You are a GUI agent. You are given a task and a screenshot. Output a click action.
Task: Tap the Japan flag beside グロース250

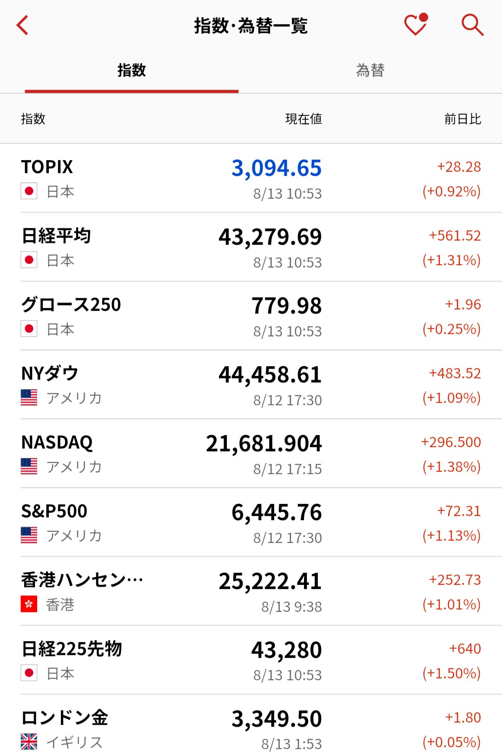[x=29, y=329]
